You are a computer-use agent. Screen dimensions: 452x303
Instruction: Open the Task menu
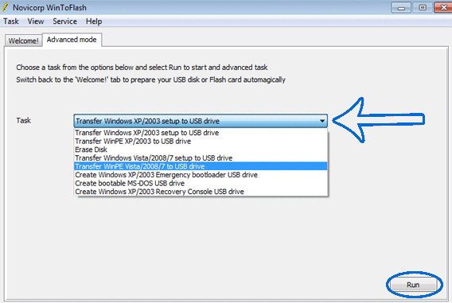click(11, 21)
